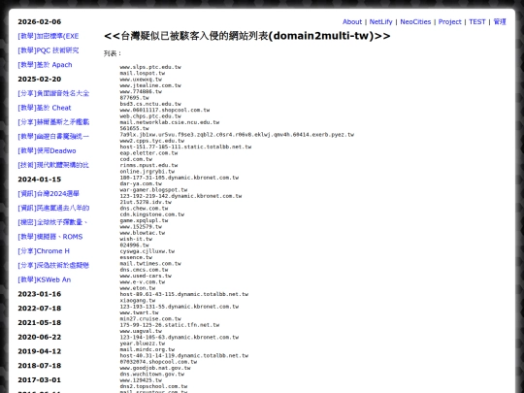Click the mail.twtimes.com.tw list entry
The image size is (524, 393).
click(x=150, y=263)
